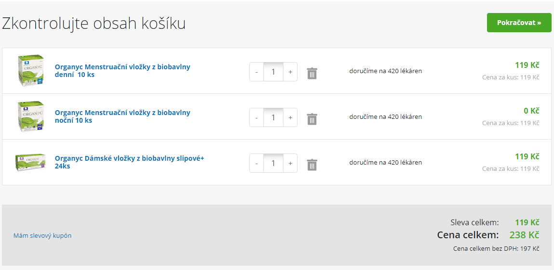This screenshot has height=270, width=554.
Task: Open the Mám slevový kupón link
Action: 42,235
